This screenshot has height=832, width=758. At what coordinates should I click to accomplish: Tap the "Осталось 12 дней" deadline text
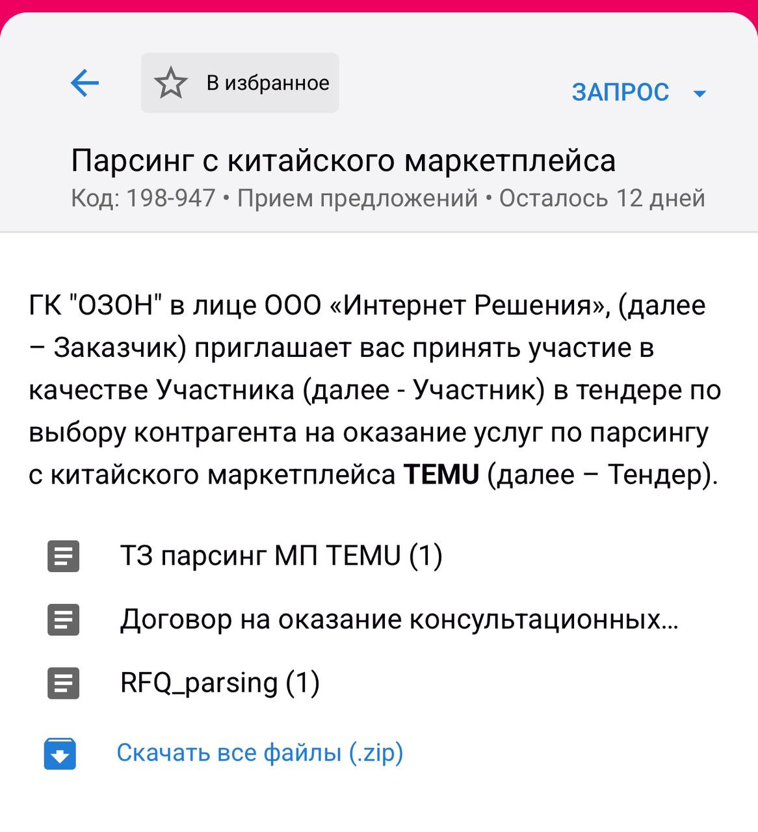(x=602, y=198)
